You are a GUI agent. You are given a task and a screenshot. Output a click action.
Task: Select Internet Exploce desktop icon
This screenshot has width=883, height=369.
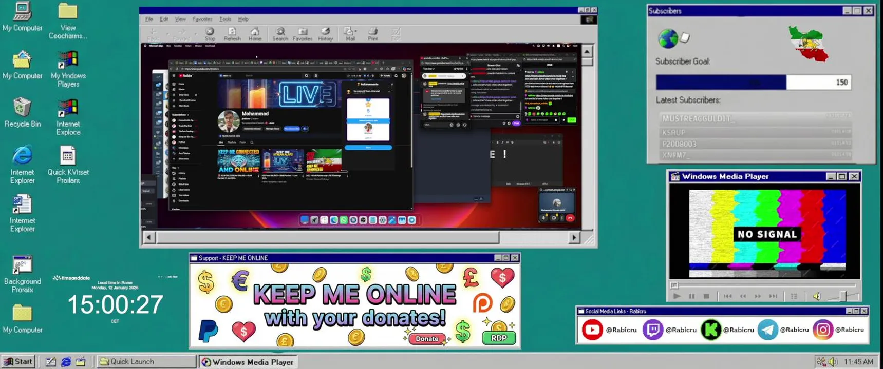tap(68, 117)
